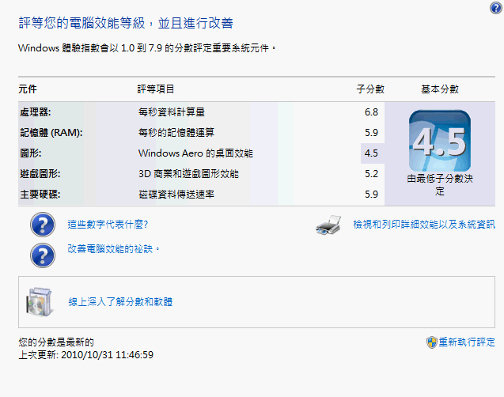
Task: Click the 4.5 base score badge
Action: [x=440, y=141]
